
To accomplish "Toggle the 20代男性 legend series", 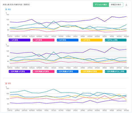I will pos(44,40).
